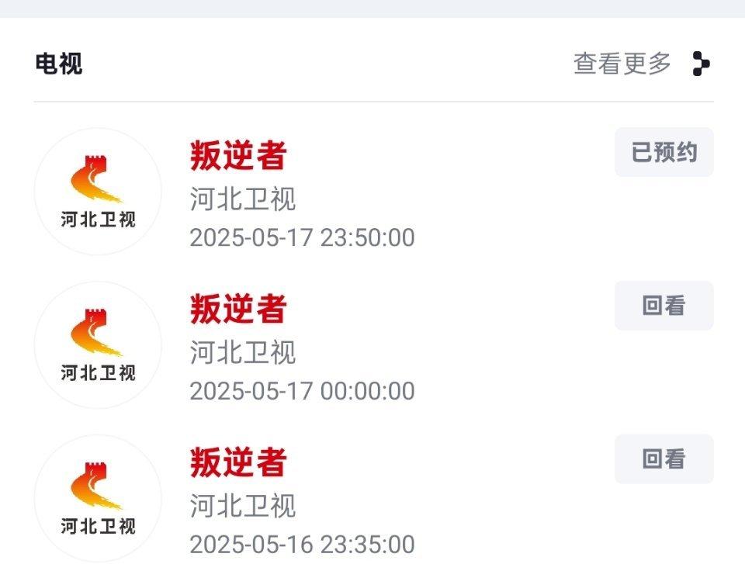Screen dimensions: 745x564
Task: Open 叛逆者 title airing 2025-05-17 23:50
Action: pyautogui.click(x=238, y=155)
